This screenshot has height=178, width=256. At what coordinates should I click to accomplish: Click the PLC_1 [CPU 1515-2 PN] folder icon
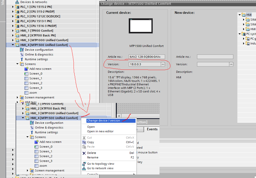tap(17, 7)
